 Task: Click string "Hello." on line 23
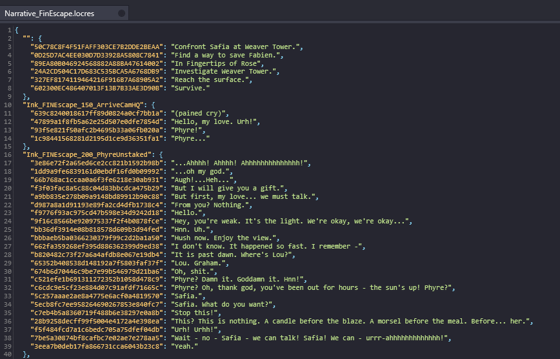pos(186,212)
